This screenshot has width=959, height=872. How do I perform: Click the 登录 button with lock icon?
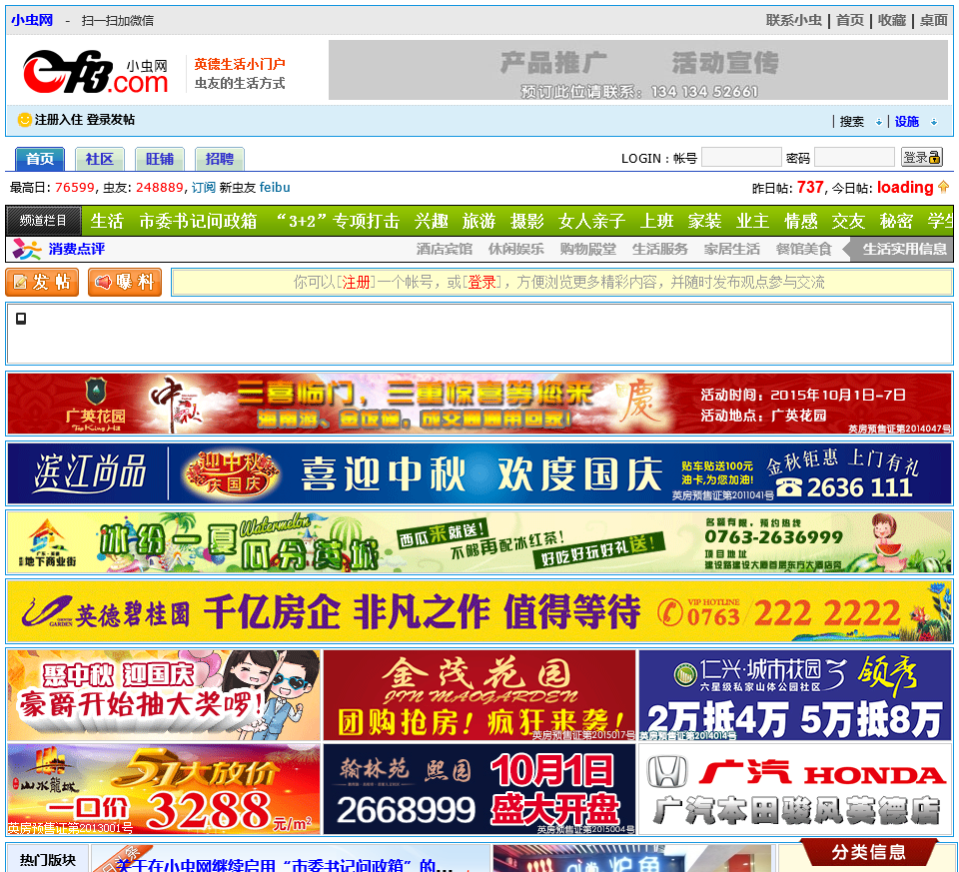pos(922,158)
